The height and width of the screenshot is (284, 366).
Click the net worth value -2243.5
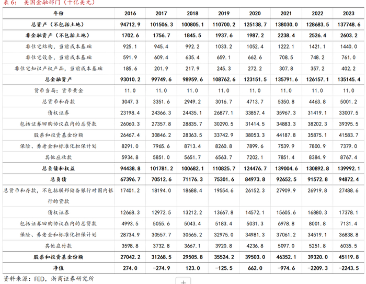(x=349, y=268)
